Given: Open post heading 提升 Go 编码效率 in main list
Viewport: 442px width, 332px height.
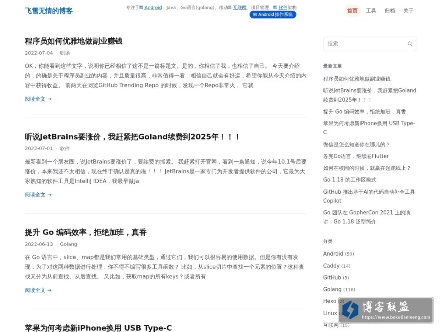Looking at the screenshot, I should [x=86, y=232].
